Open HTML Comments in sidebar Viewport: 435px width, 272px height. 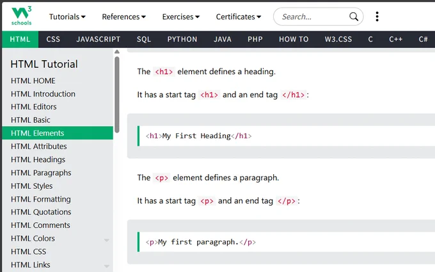point(58,225)
